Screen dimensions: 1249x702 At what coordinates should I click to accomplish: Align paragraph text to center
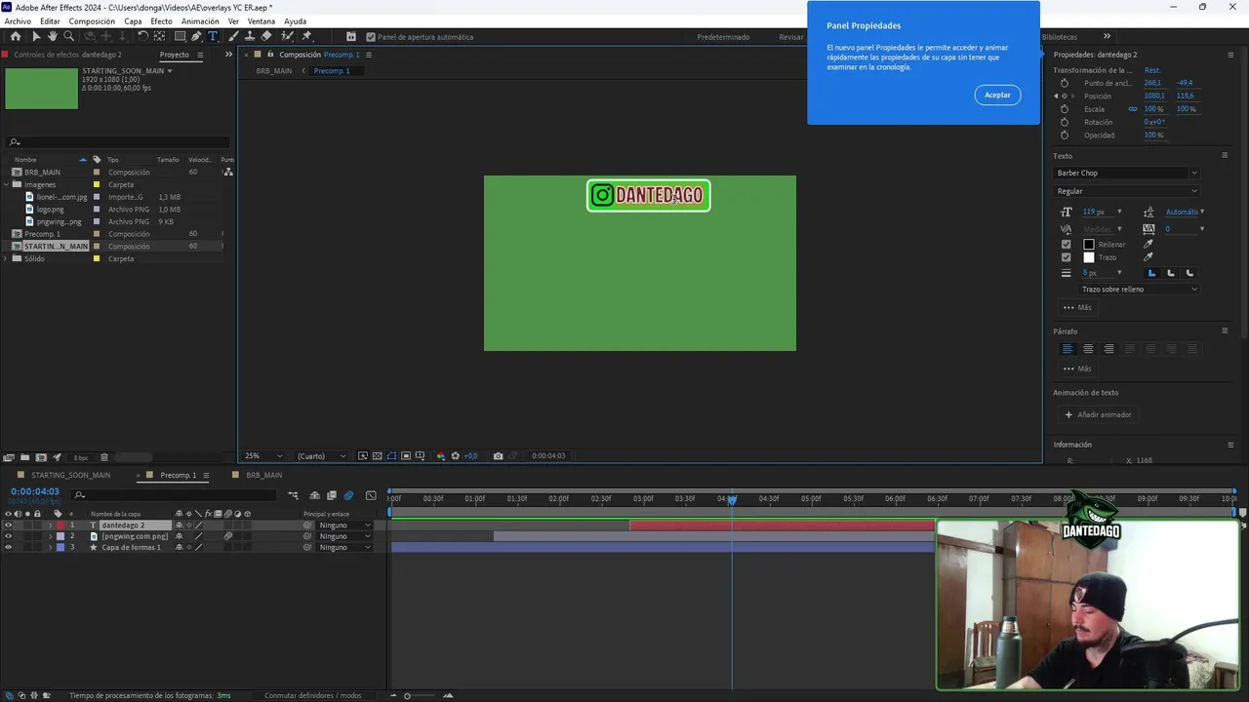pyautogui.click(x=1088, y=349)
